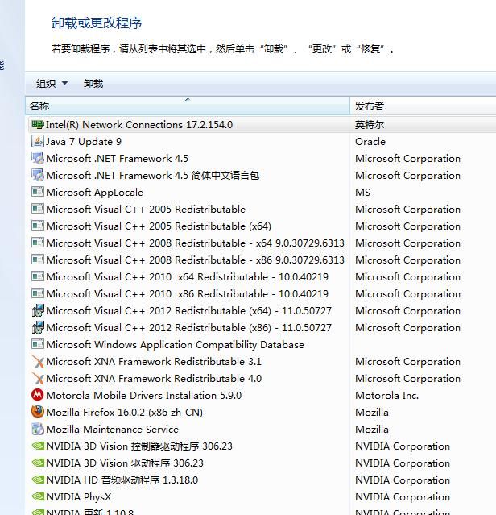The width and height of the screenshot is (496, 515).
Task: Click publisher MS in AppLocale row
Action: point(362,192)
